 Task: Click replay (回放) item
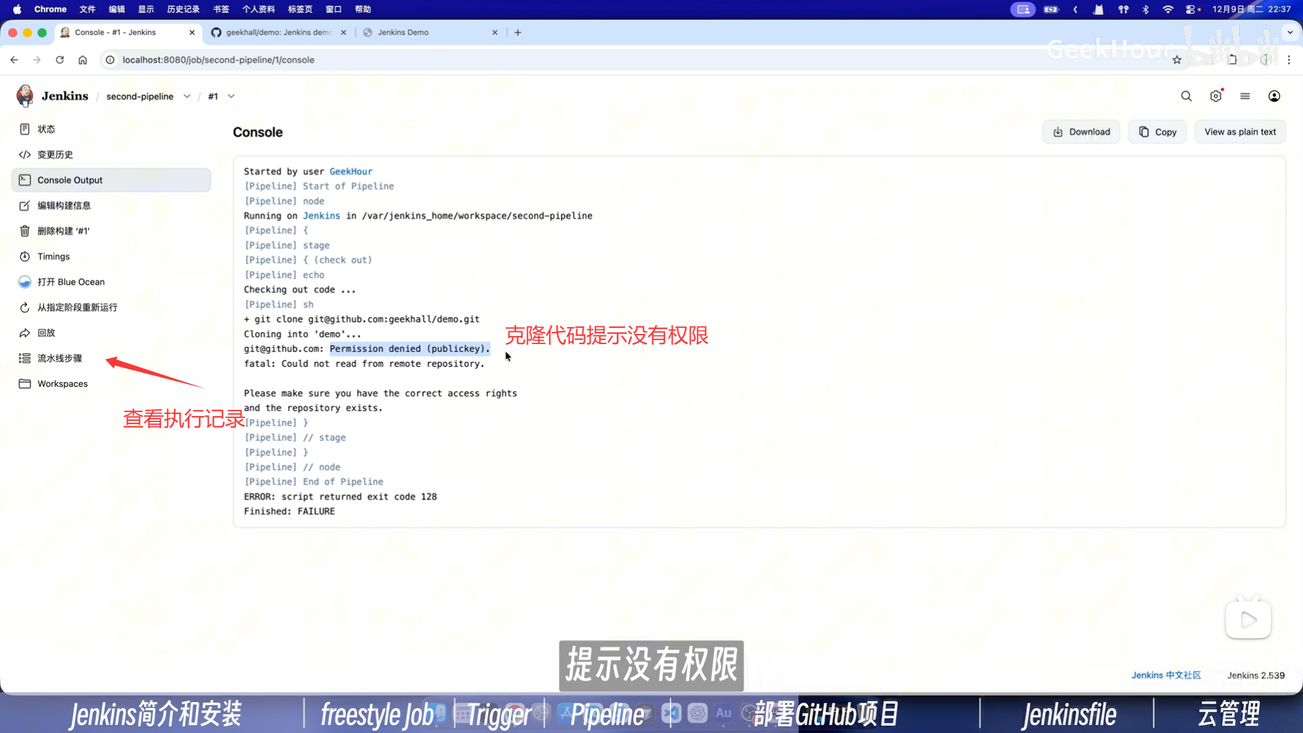(x=46, y=333)
